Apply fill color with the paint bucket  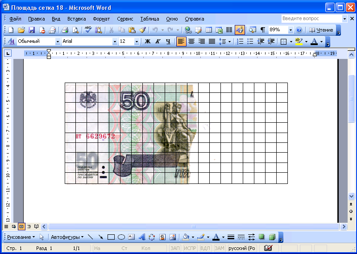(186, 237)
